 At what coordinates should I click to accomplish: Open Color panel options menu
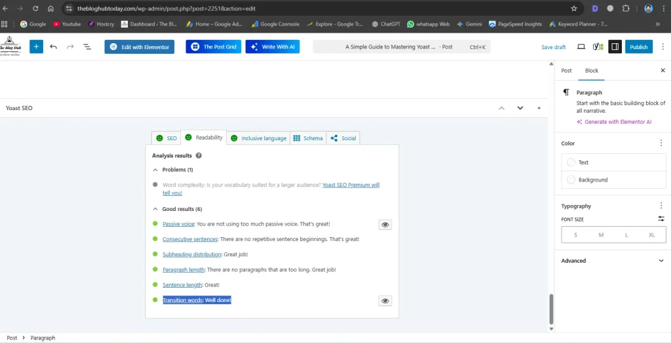661,143
